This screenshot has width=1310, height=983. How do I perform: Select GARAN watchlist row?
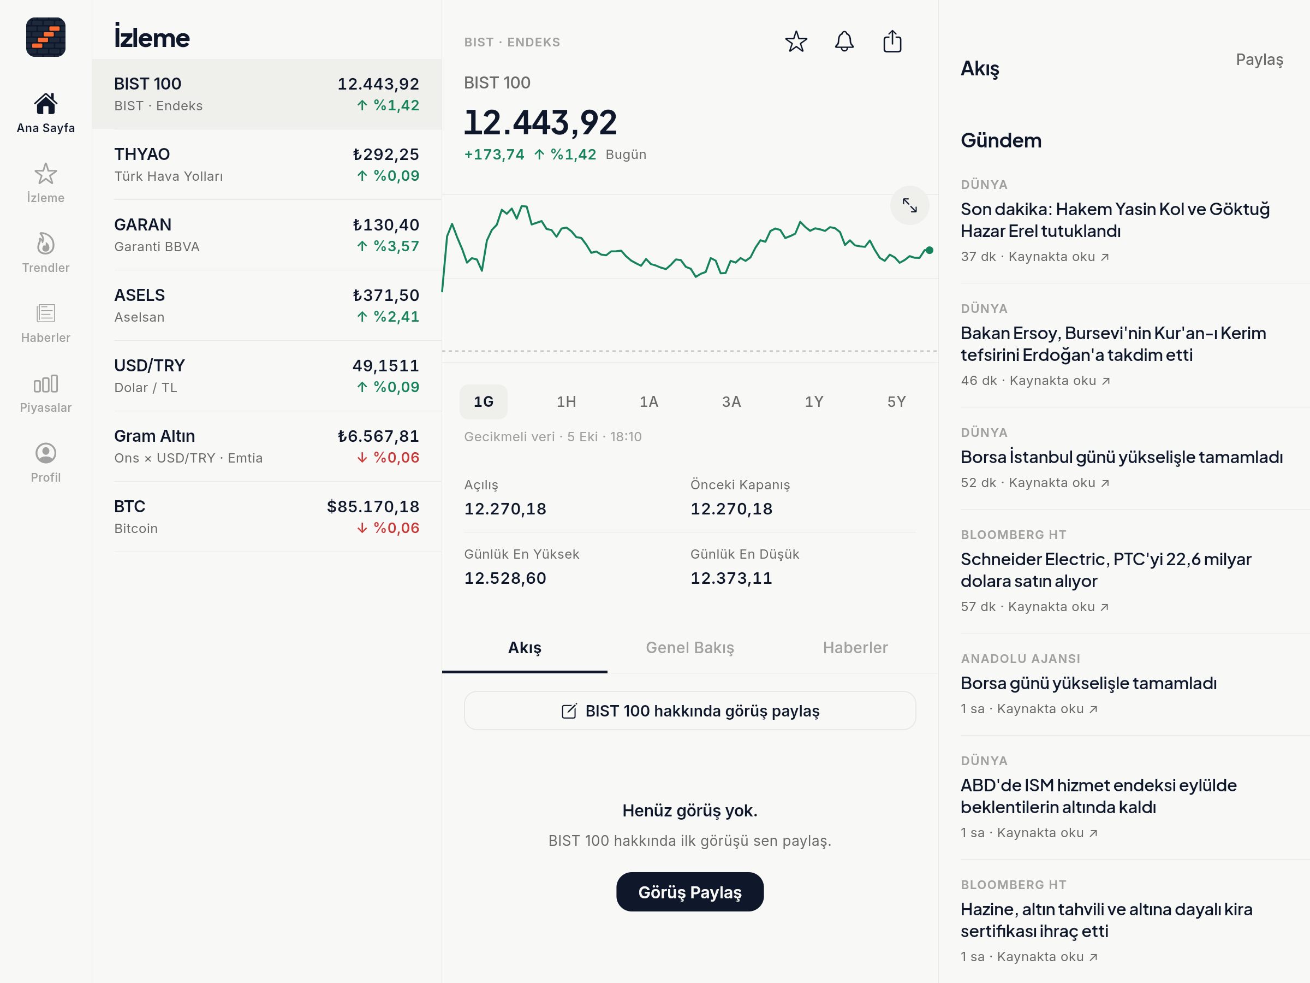[x=266, y=235]
